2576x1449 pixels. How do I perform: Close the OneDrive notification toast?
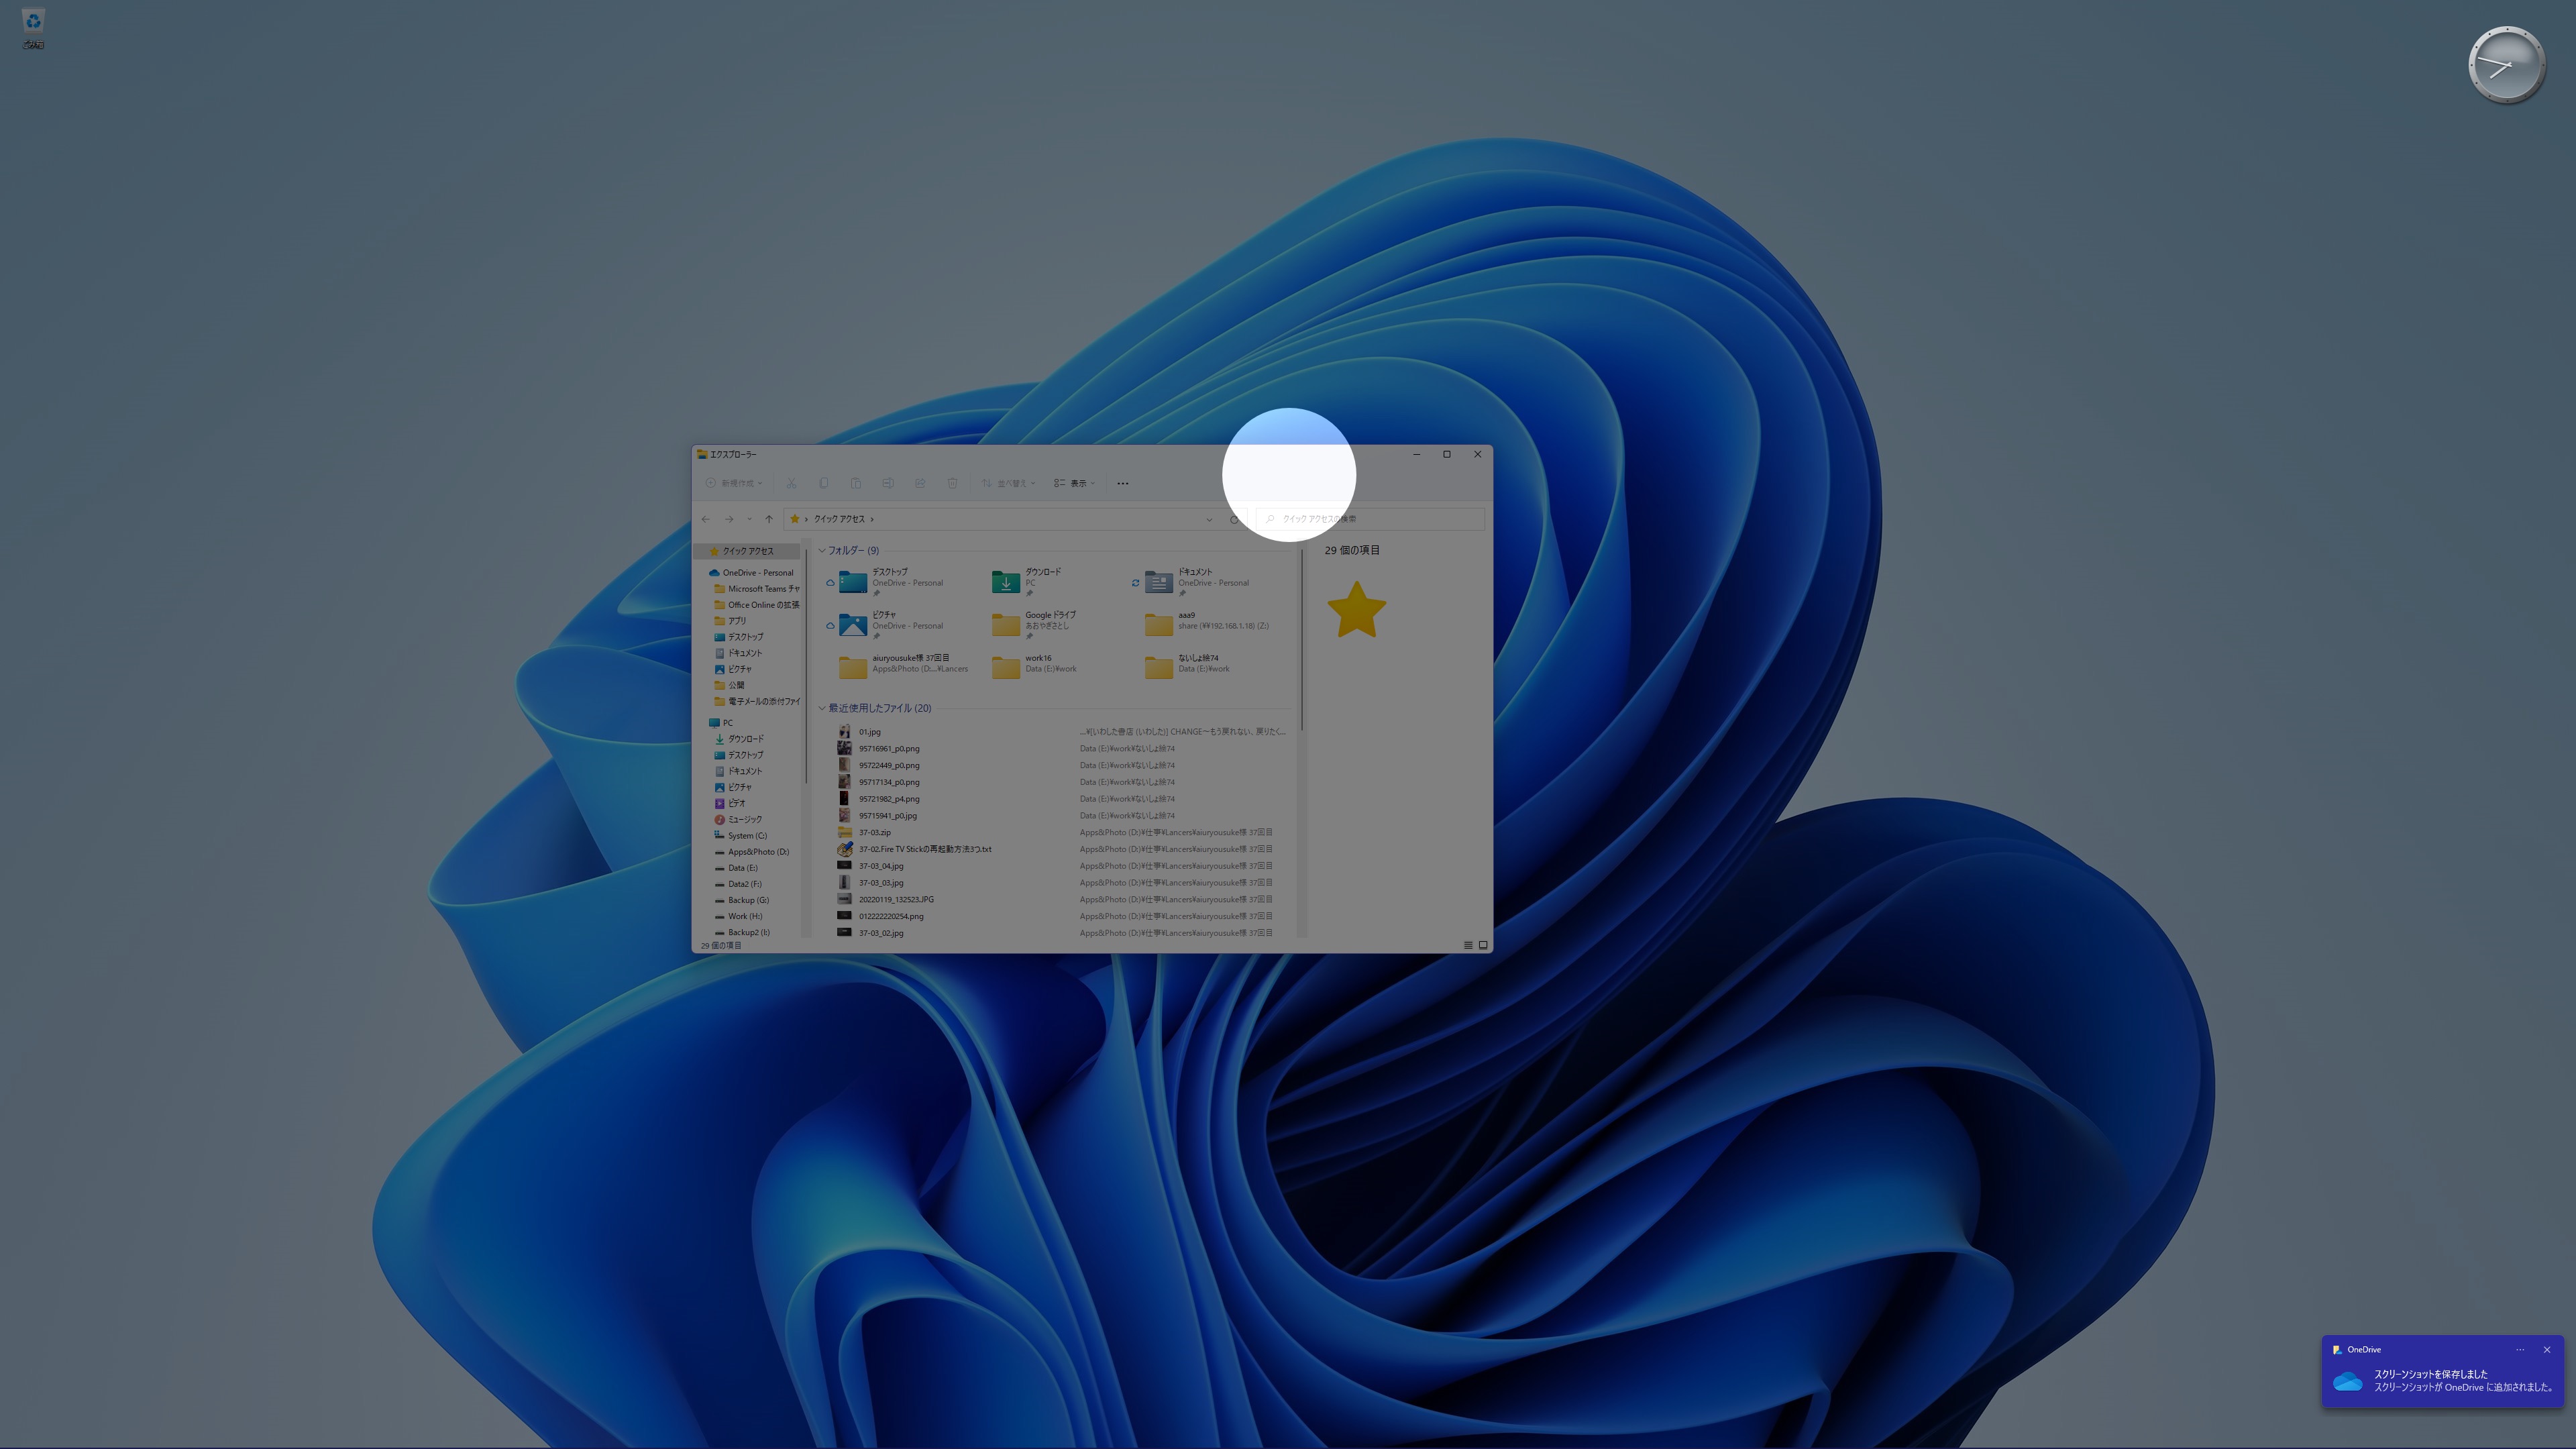(x=2547, y=1350)
